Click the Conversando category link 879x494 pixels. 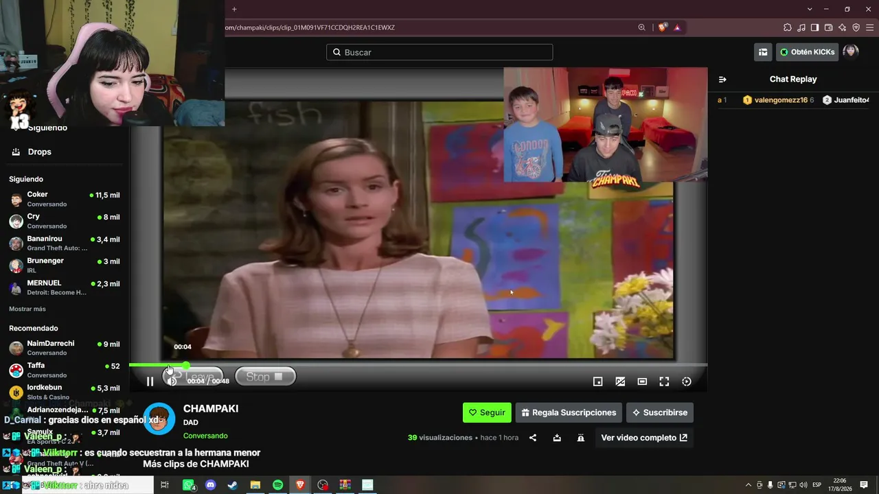click(x=205, y=436)
